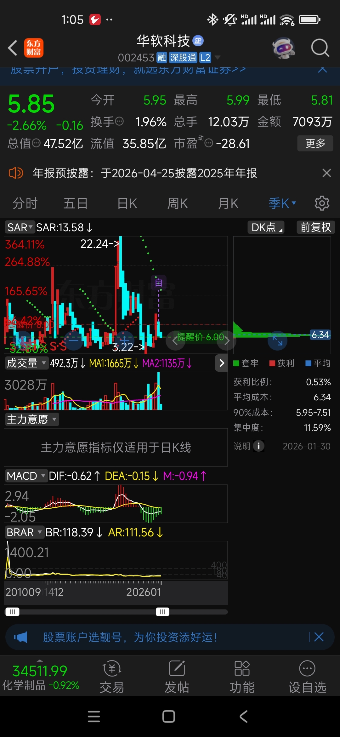Expand the stock title dropdown arrow
This screenshot has height=737, width=340.
[217, 58]
